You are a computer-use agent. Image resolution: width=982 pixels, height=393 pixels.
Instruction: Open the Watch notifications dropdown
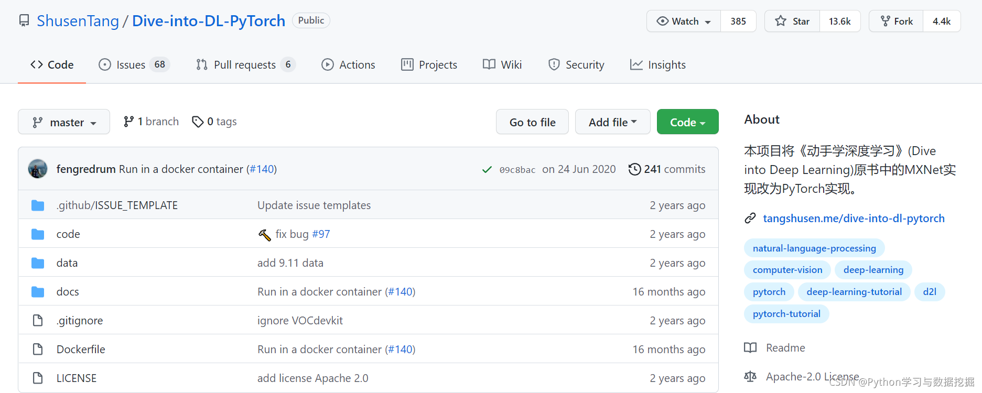coord(684,21)
